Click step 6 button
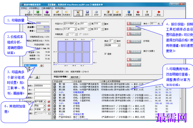The image size is (193, 128). point(134,59)
